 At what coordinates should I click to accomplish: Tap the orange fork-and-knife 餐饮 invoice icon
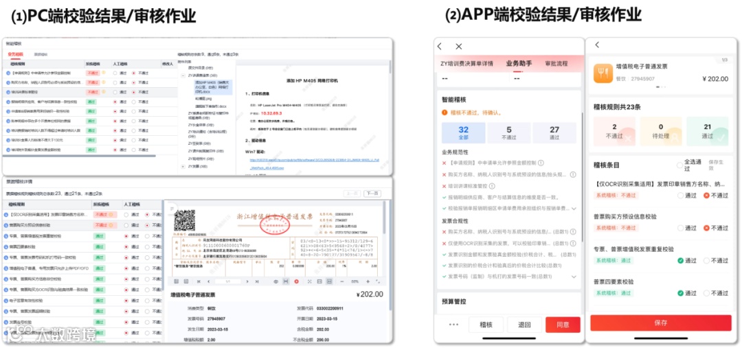coord(603,73)
